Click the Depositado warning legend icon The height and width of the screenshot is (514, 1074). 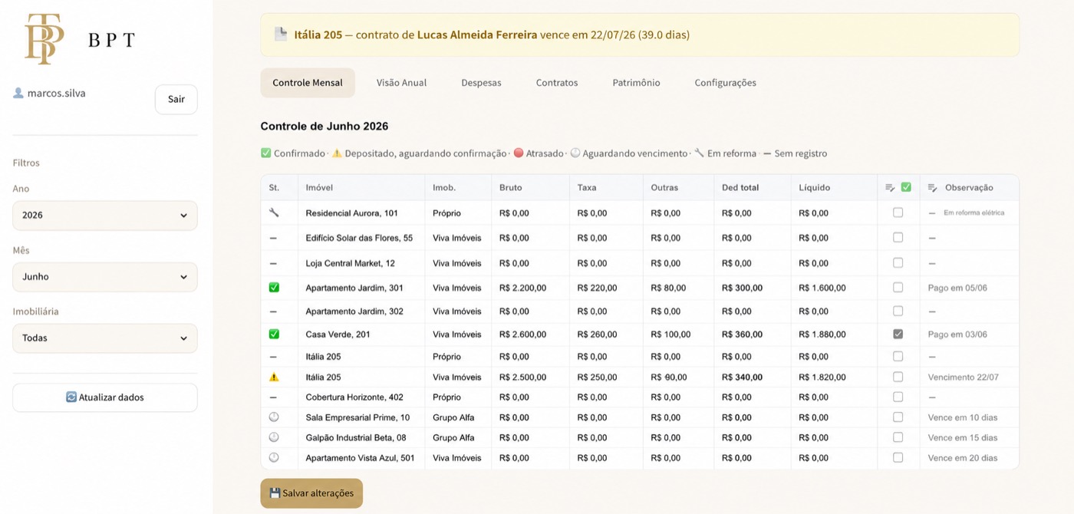coord(337,153)
